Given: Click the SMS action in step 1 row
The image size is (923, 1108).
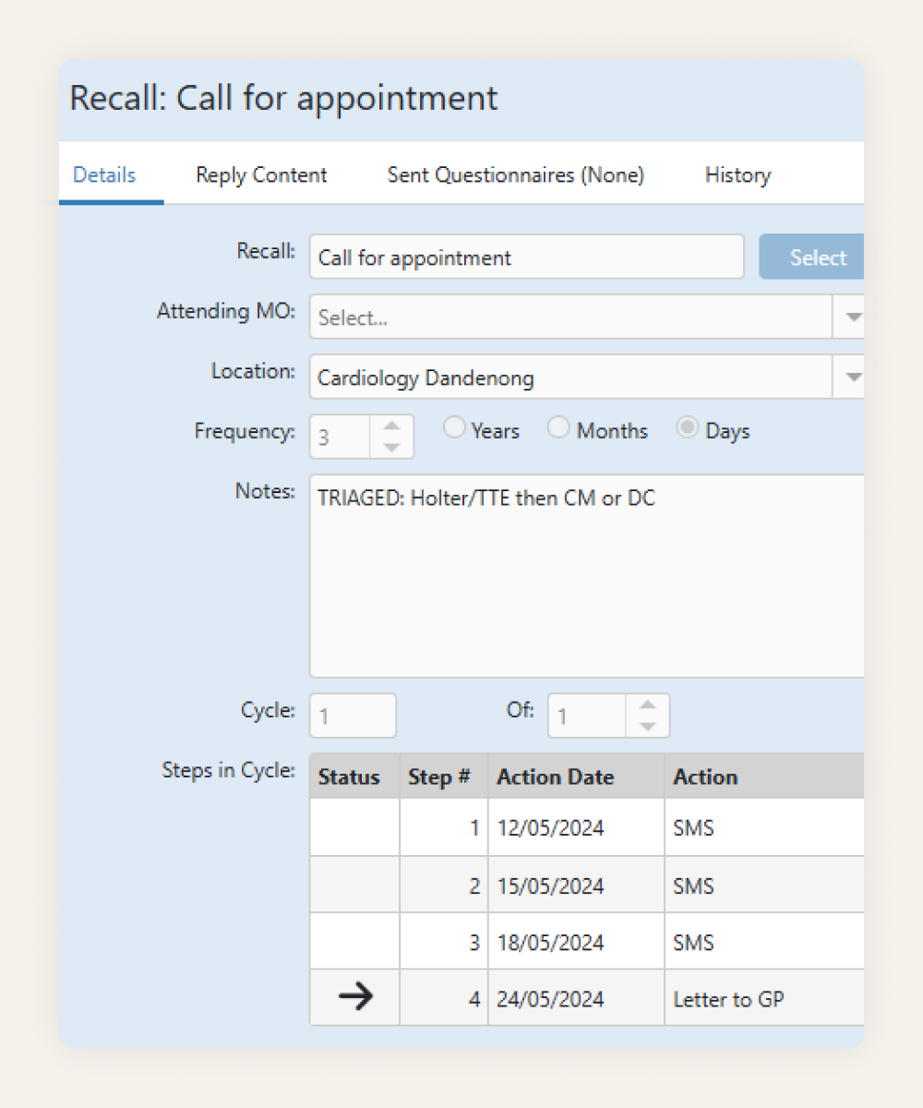Looking at the screenshot, I should point(764,828).
